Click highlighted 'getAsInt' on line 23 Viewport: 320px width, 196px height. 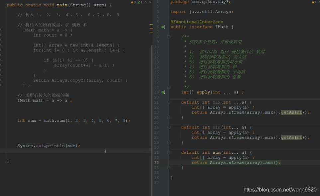(x=291, y=112)
